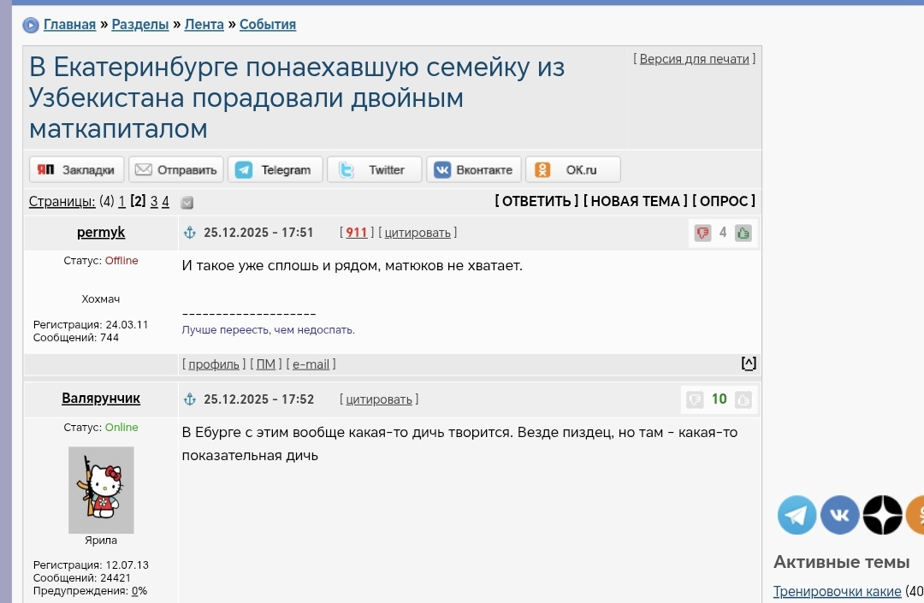Click anchor icon on permyk's post

point(190,233)
